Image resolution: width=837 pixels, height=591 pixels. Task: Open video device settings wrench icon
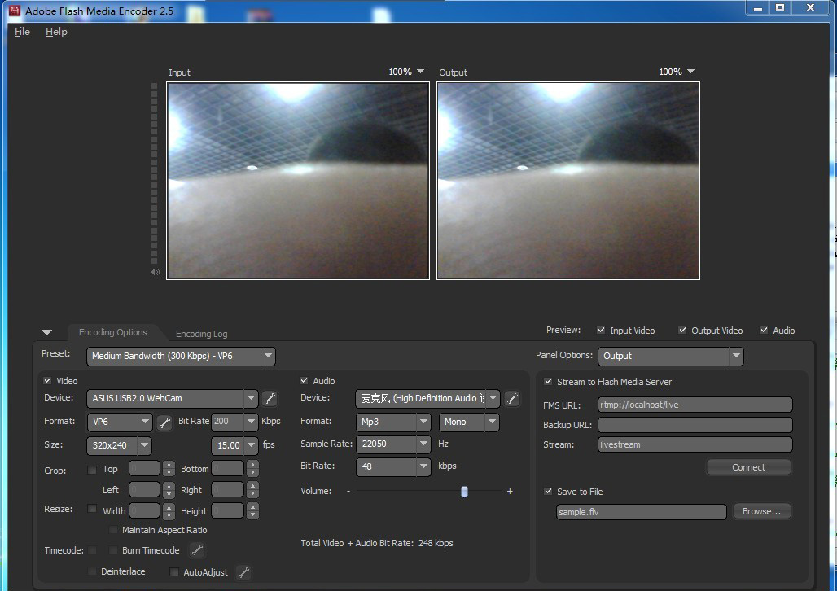[x=270, y=398]
